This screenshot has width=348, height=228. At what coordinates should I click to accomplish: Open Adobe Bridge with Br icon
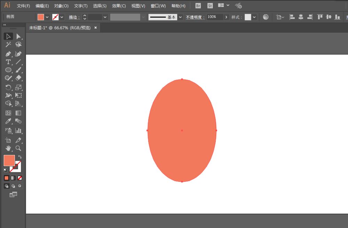(198, 6)
